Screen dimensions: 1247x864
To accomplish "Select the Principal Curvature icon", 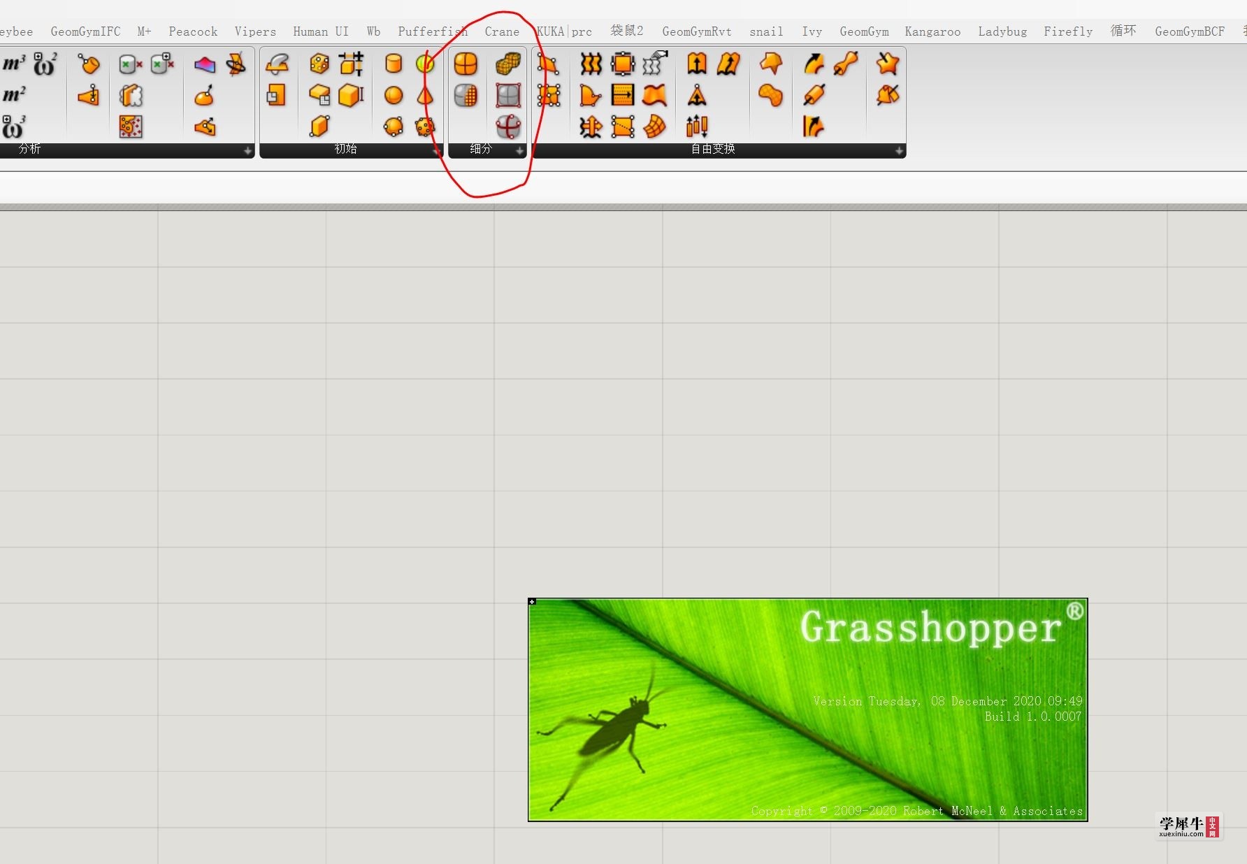I will (x=205, y=127).
